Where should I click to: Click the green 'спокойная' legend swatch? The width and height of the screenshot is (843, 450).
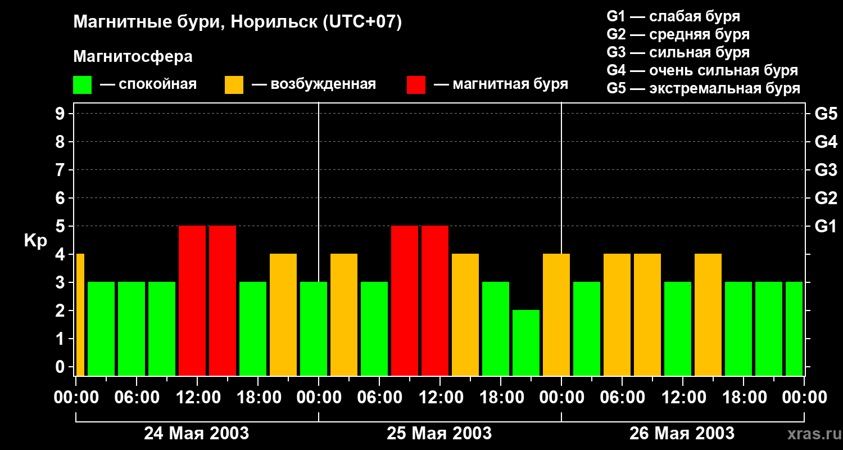coord(82,85)
